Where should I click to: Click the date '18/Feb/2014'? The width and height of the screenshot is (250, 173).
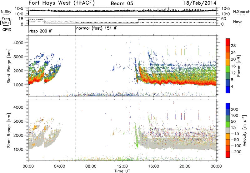click(200, 3)
